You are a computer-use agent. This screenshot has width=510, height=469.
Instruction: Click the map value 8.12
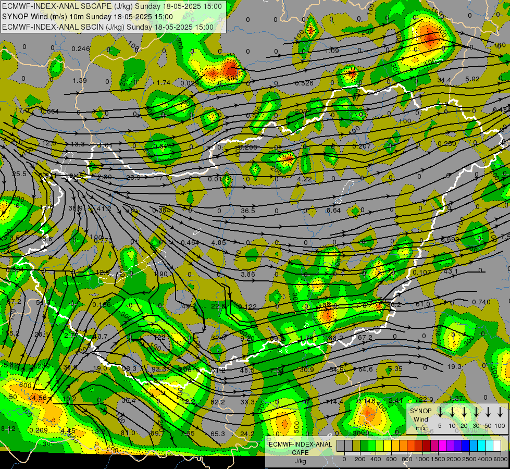(x=8, y=429)
